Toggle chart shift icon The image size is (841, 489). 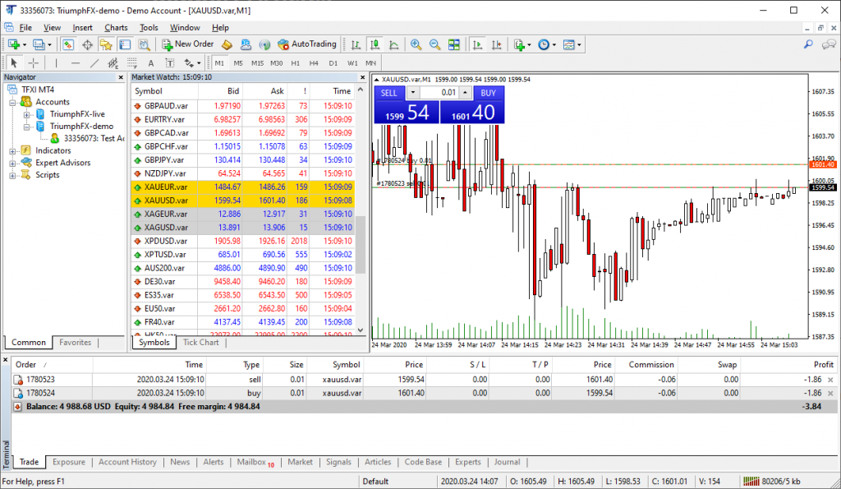click(x=497, y=44)
